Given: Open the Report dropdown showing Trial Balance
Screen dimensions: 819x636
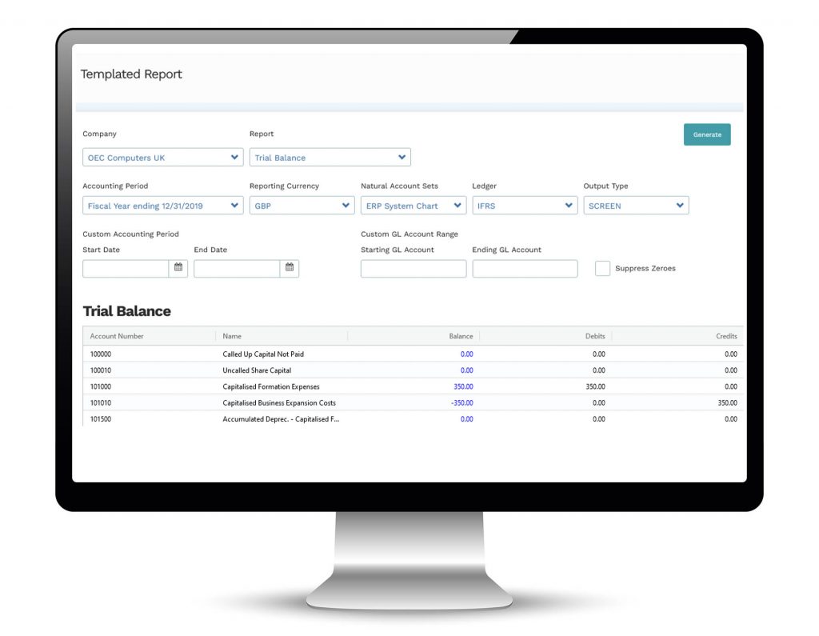Looking at the screenshot, I should pos(330,158).
